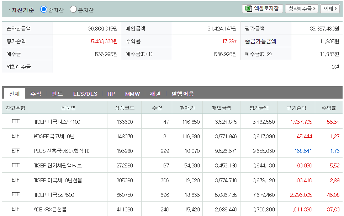
Task: Click the 현재가 column header
Action: [187, 108]
